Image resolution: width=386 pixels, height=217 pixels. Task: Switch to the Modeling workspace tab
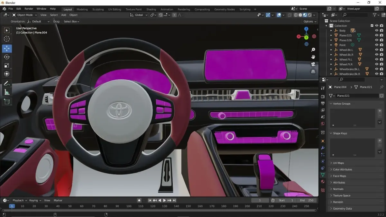coord(82,9)
